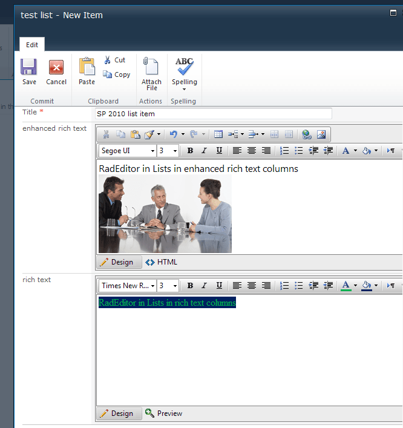Click the copy icon in enhanced rich text toolbar
The height and width of the screenshot is (428, 403).
(x=120, y=134)
